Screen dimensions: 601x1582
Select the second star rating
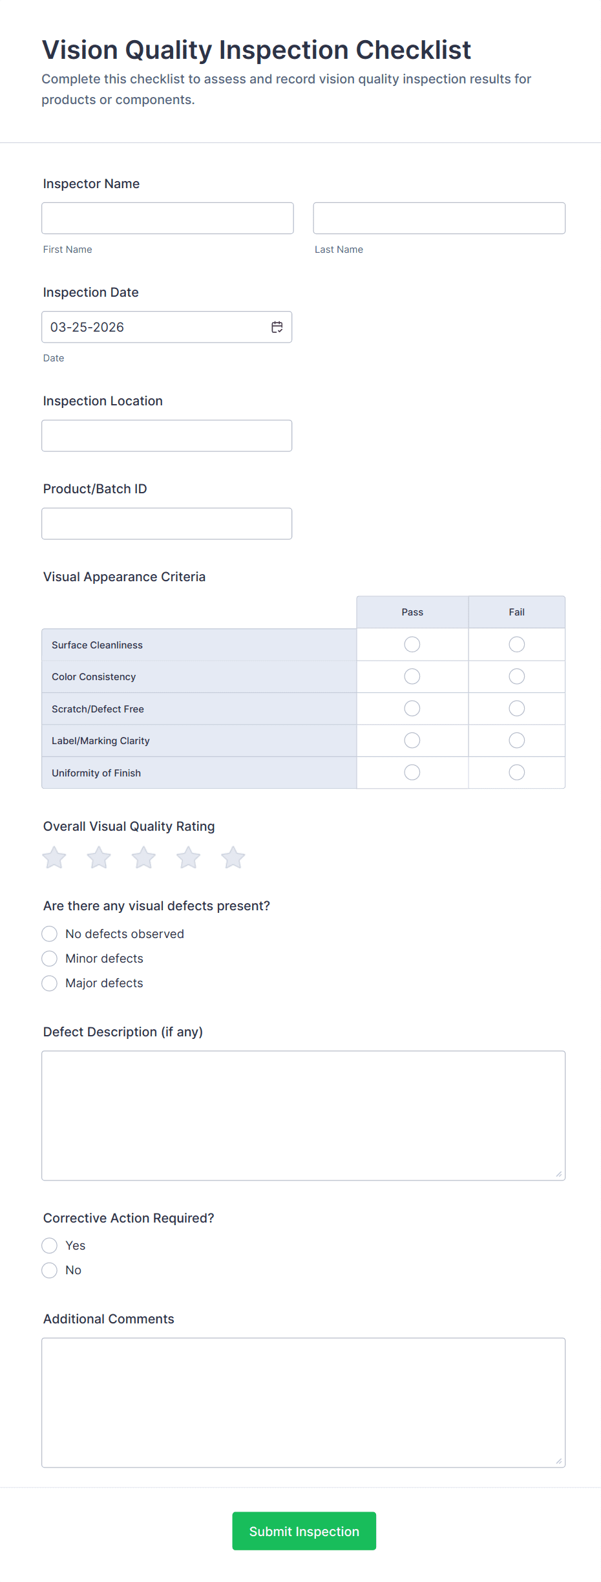(x=98, y=857)
